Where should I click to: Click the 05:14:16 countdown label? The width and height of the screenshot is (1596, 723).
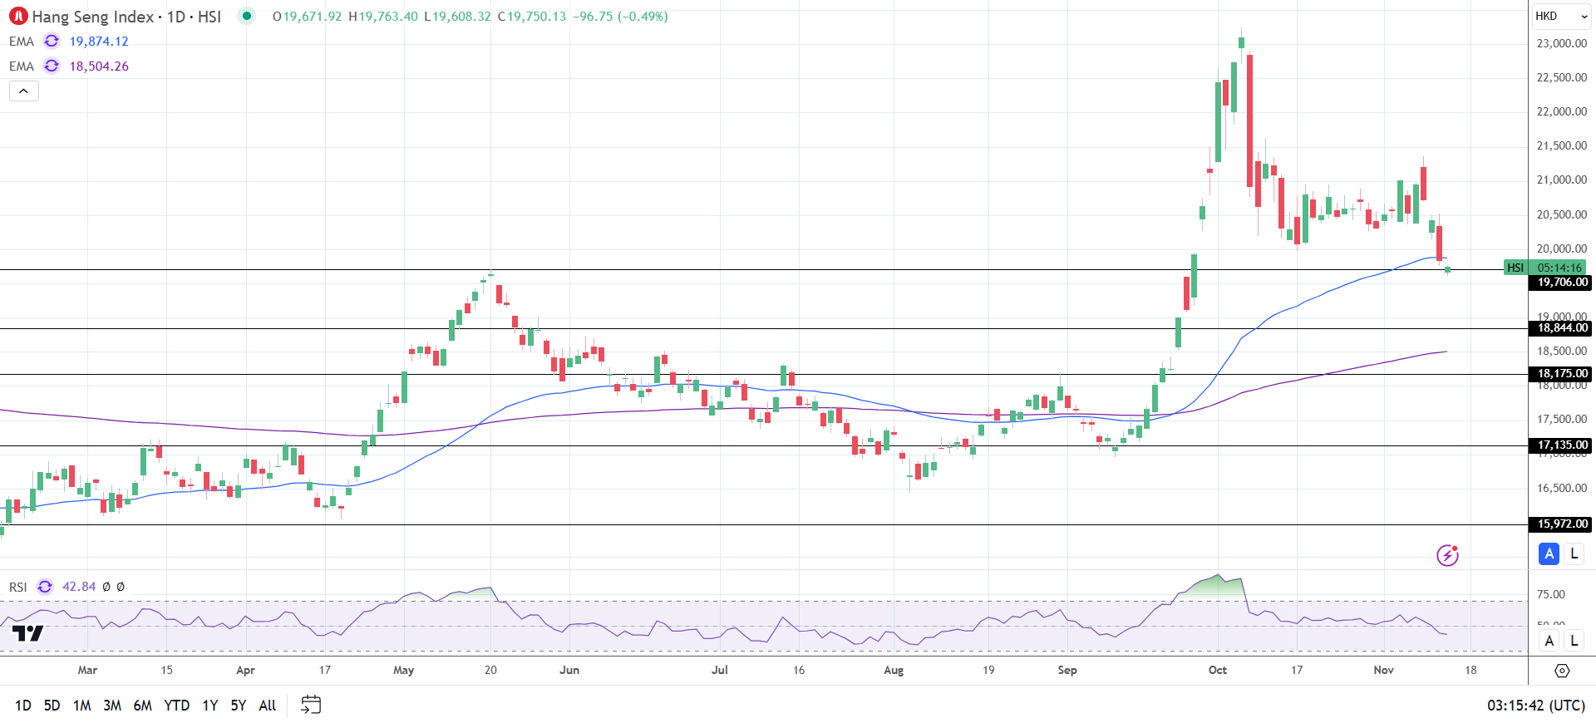click(x=1559, y=268)
